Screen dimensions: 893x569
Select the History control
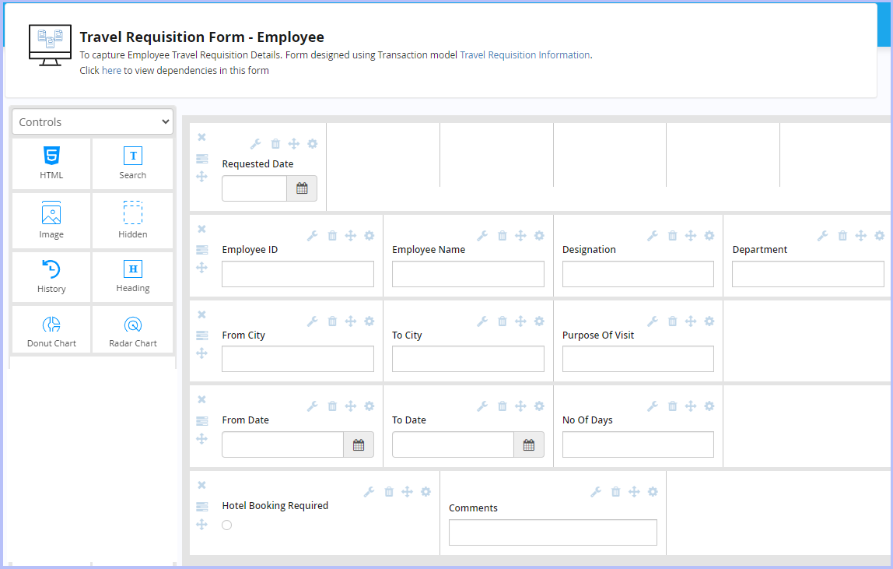coord(51,277)
